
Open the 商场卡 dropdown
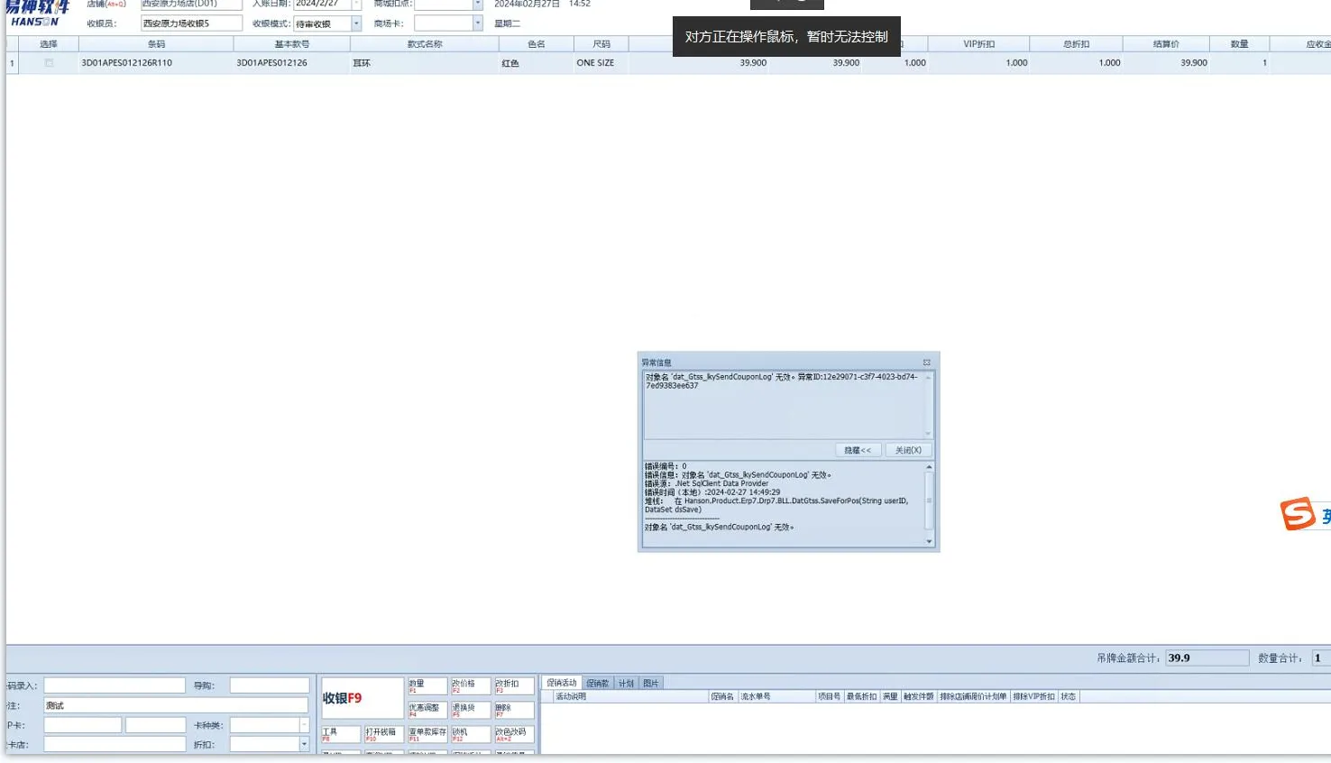pyautogui.click(x=477, y=24)
